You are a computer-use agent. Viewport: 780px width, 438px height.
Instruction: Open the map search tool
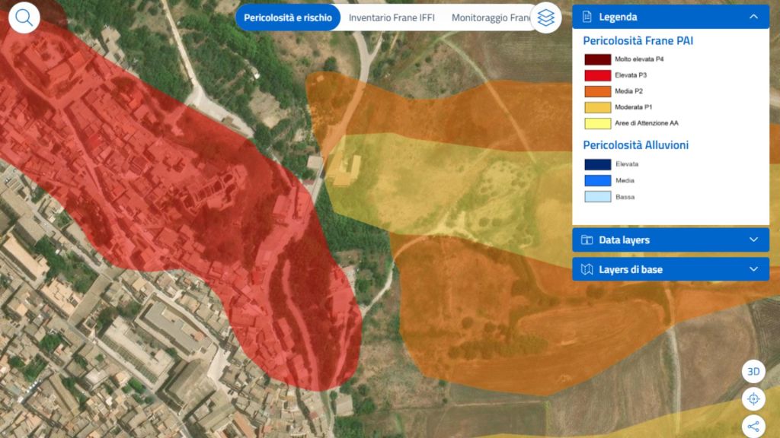24,17
